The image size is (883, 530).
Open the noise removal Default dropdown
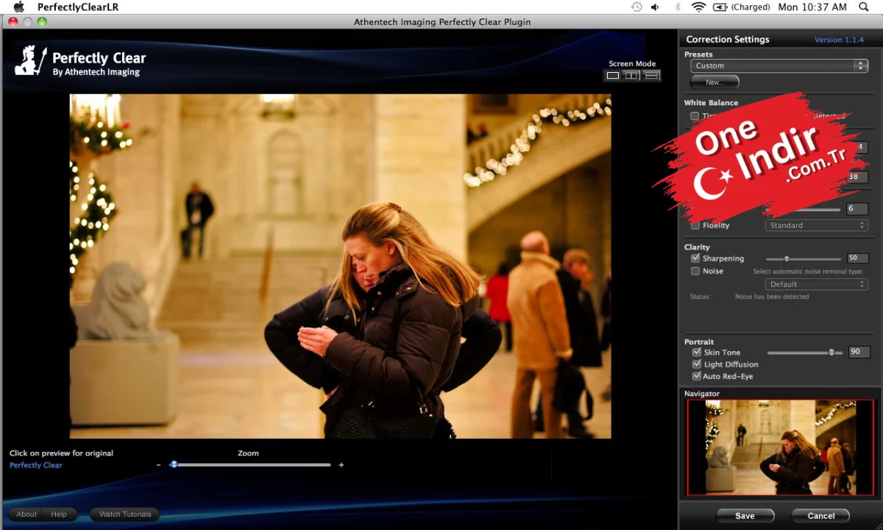tap(817, 284)
